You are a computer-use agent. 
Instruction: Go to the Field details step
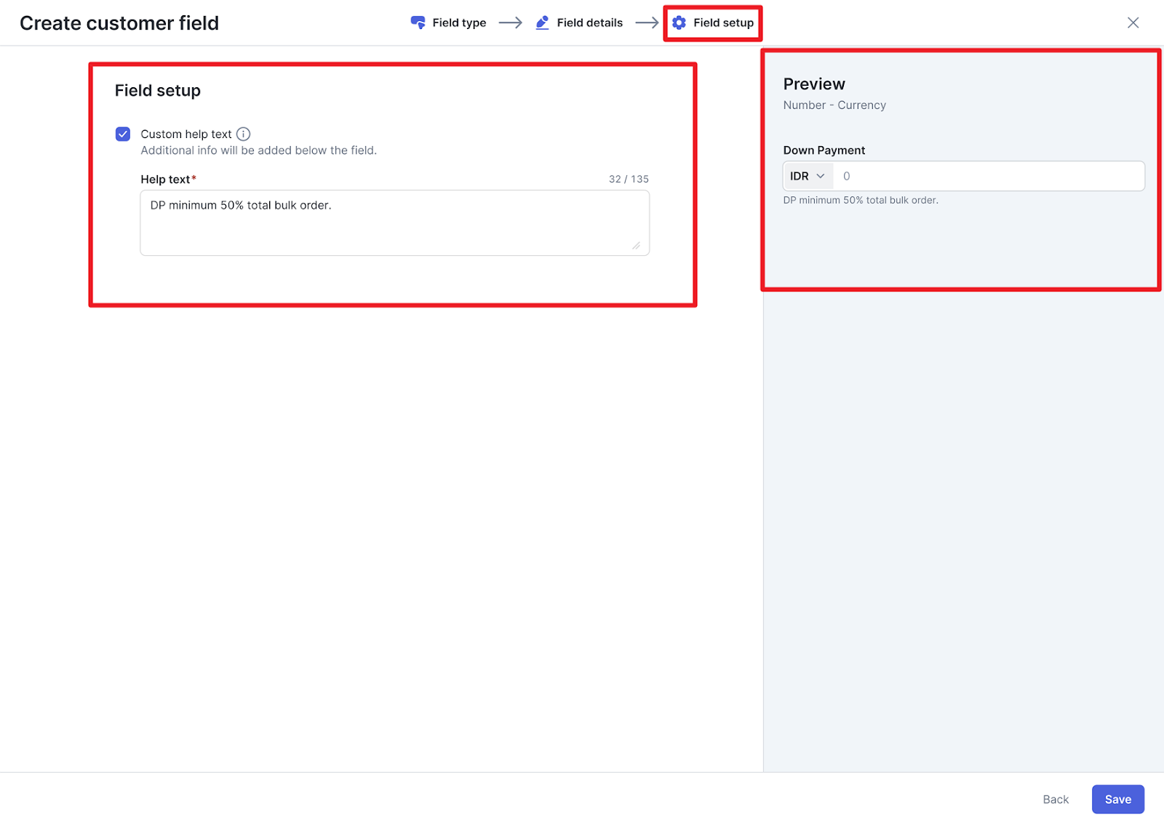pyautogui.click(x=589, y=23)
